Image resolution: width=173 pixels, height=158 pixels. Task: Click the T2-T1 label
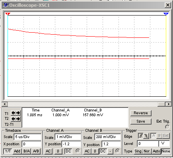click(x=9, y=125)
